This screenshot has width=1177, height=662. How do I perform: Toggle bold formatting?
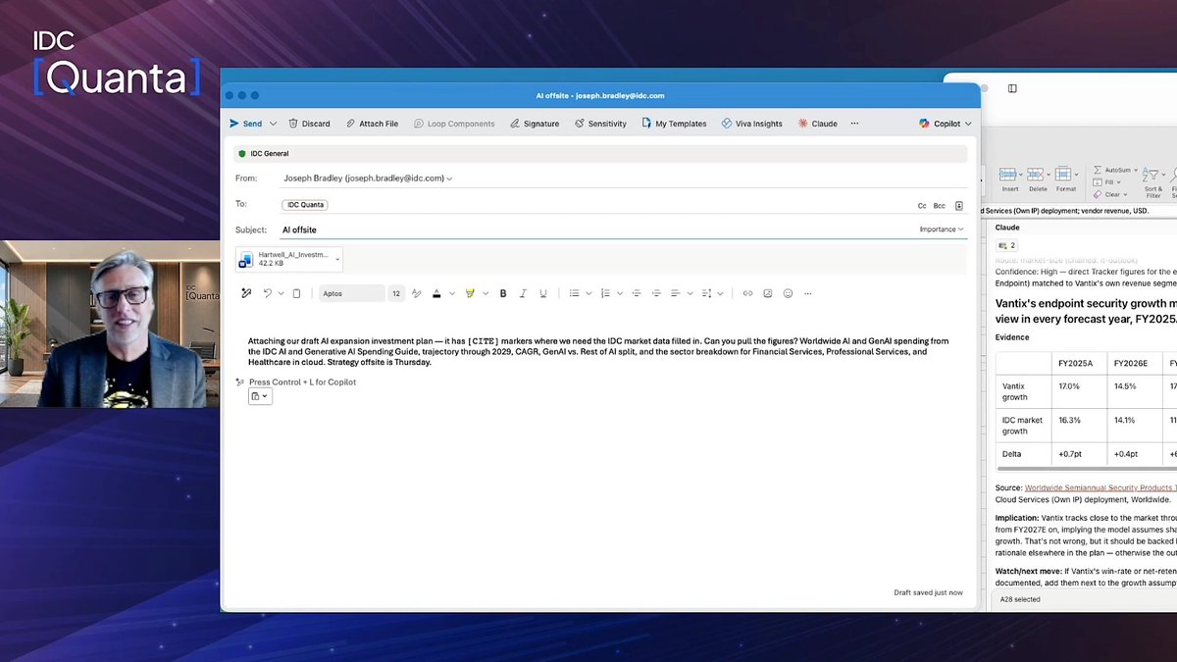[x=503, y=293]
